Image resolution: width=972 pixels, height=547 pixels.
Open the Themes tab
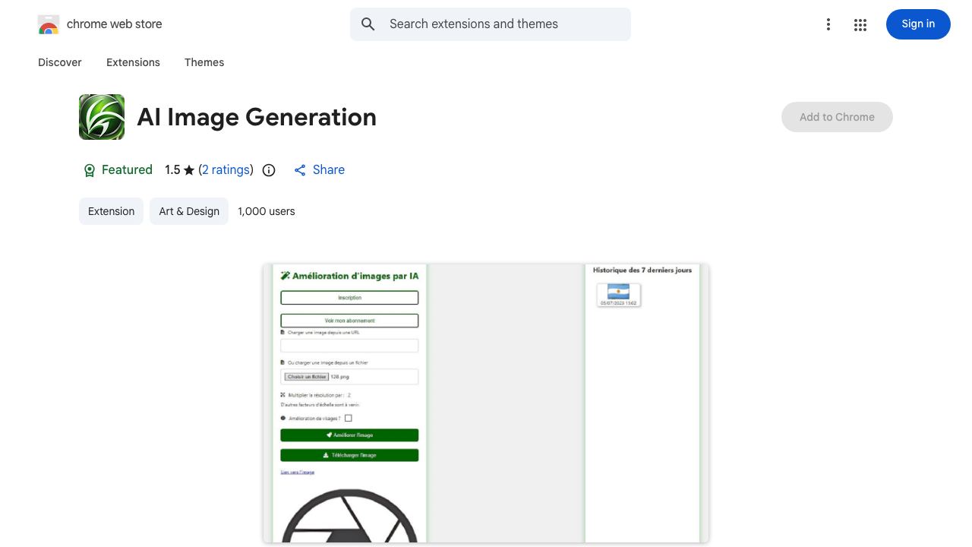tap(204, 62)
